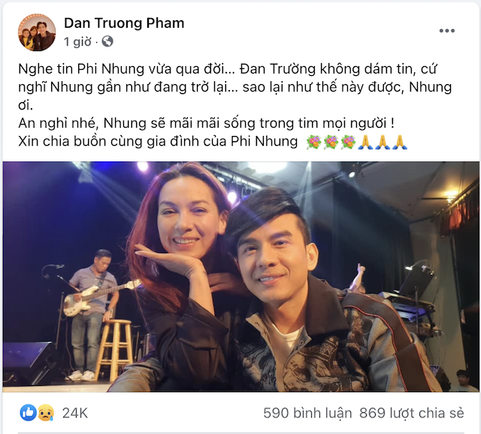The height and width of the screenshot is (434, 481).
Task: View the 869 lượt chia sẻ shares
Action: click(411, 413)
